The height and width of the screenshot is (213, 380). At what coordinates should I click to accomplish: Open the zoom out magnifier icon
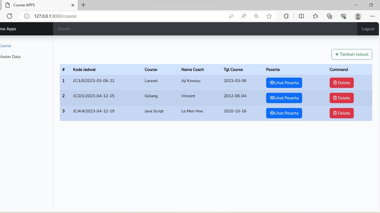(256, 16)
